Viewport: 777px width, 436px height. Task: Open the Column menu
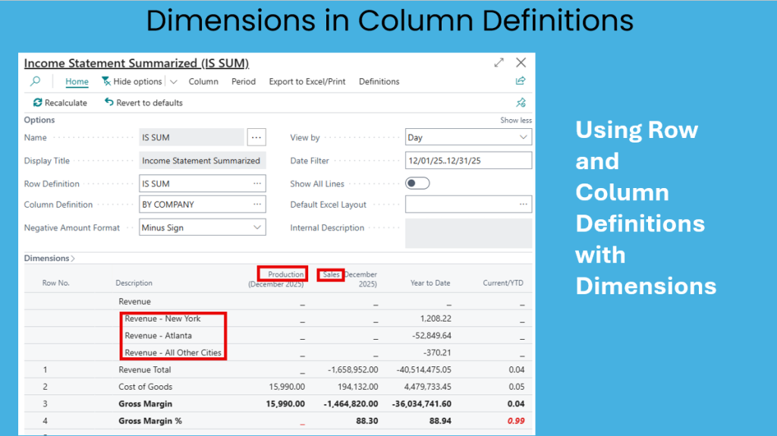pyautogui.click(x=203, y=82)
